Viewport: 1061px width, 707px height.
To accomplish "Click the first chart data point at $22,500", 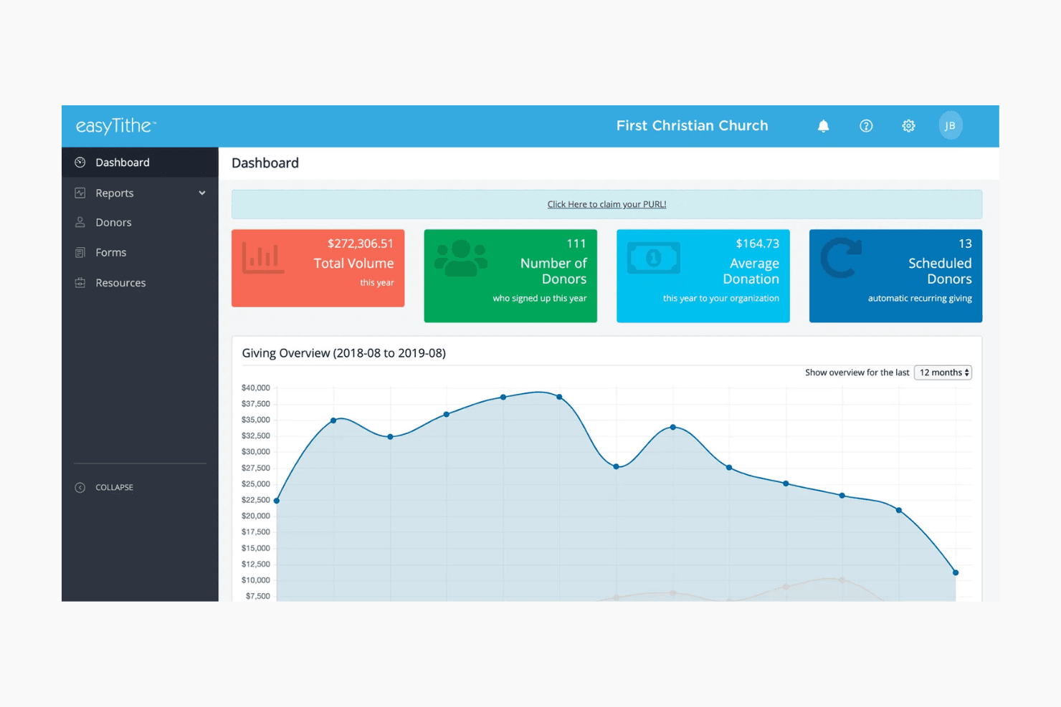I will 277,501.
